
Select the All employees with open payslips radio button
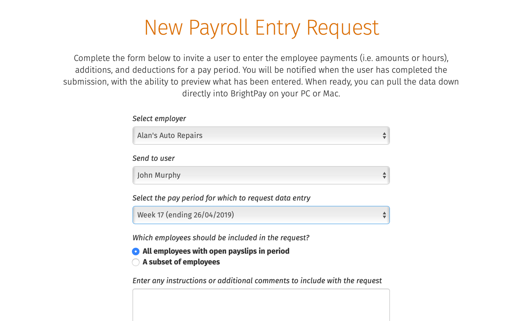coord(136,251)
